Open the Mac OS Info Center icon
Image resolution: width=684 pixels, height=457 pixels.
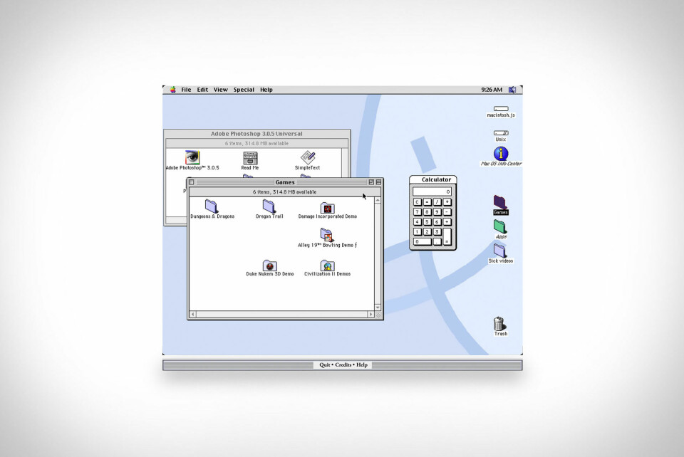click(x=501, y=153)
